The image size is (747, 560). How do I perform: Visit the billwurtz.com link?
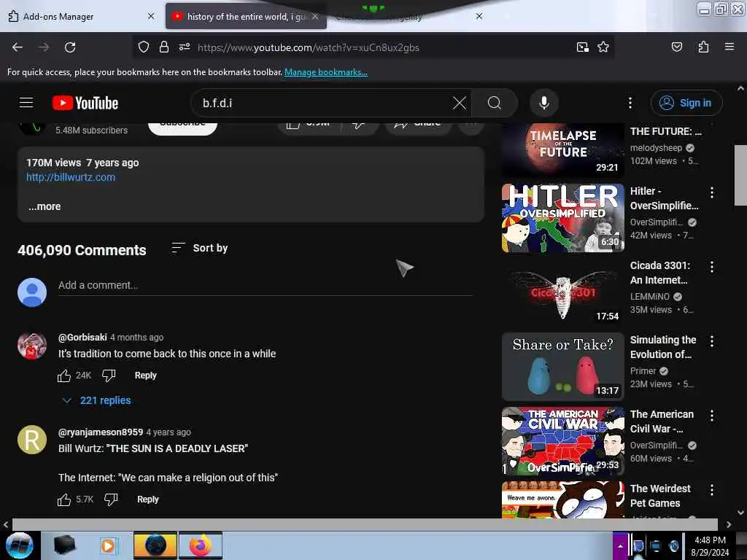point(71,177)
